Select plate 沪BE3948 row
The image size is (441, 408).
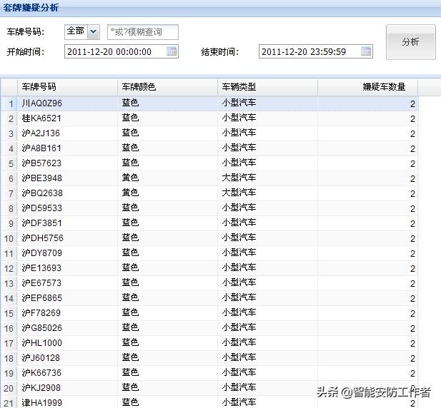[209, 178]
